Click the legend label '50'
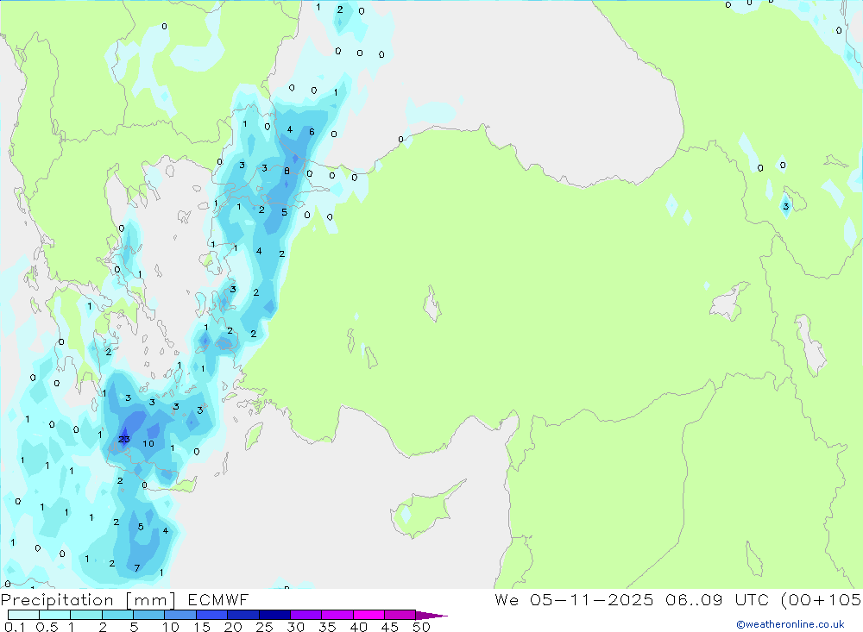 point(421,627)
